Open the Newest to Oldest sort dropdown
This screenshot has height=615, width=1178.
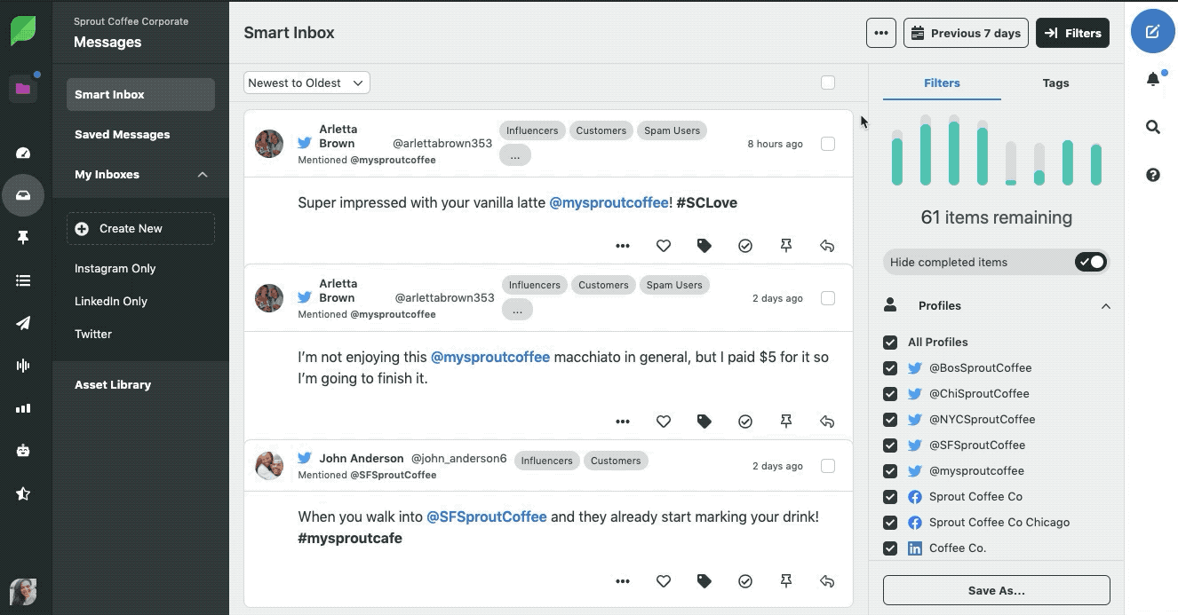(x=306, y=83)
